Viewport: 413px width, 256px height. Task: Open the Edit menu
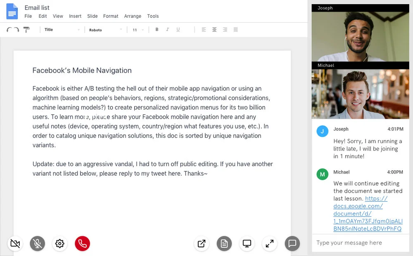pyautogui.click(x=43, y=16)
